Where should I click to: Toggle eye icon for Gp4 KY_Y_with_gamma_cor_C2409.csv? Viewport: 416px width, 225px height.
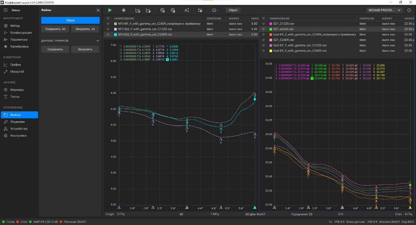coord(264,51)
